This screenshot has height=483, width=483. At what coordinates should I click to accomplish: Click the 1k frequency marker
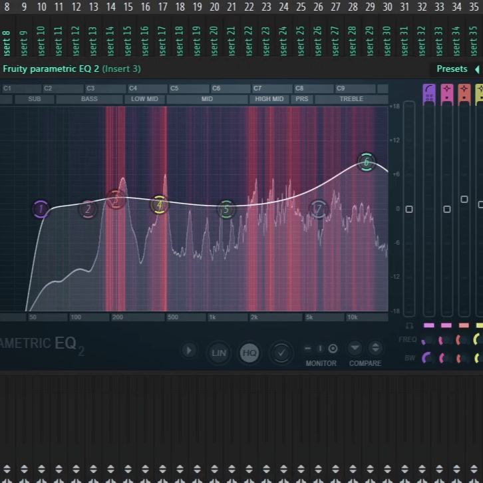pos(212,317)
